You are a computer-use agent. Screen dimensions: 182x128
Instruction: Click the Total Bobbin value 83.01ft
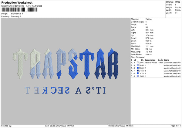pyautogui.click(x=149, y=54)
